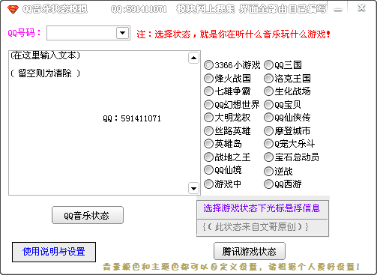Click the red 注：选择状态 note text

(233, 34)
